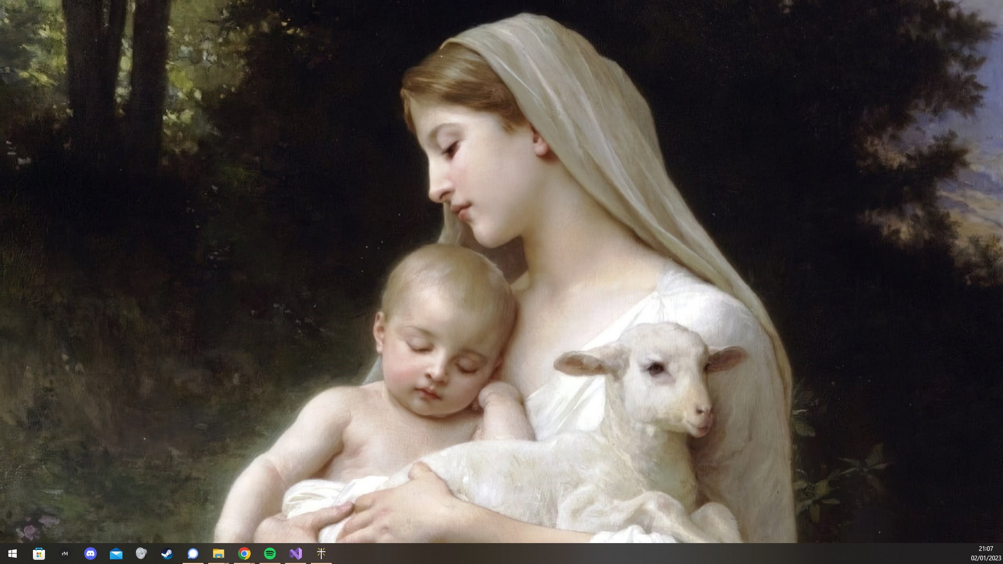Viewport: 1003px width, 564px height.
Task: Switch to the Google Chrome window
Action: pos(244,554)
